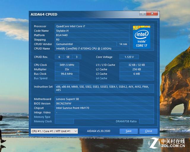Click the multiplier value '35x'
The image size is (190, 152).
67,69
